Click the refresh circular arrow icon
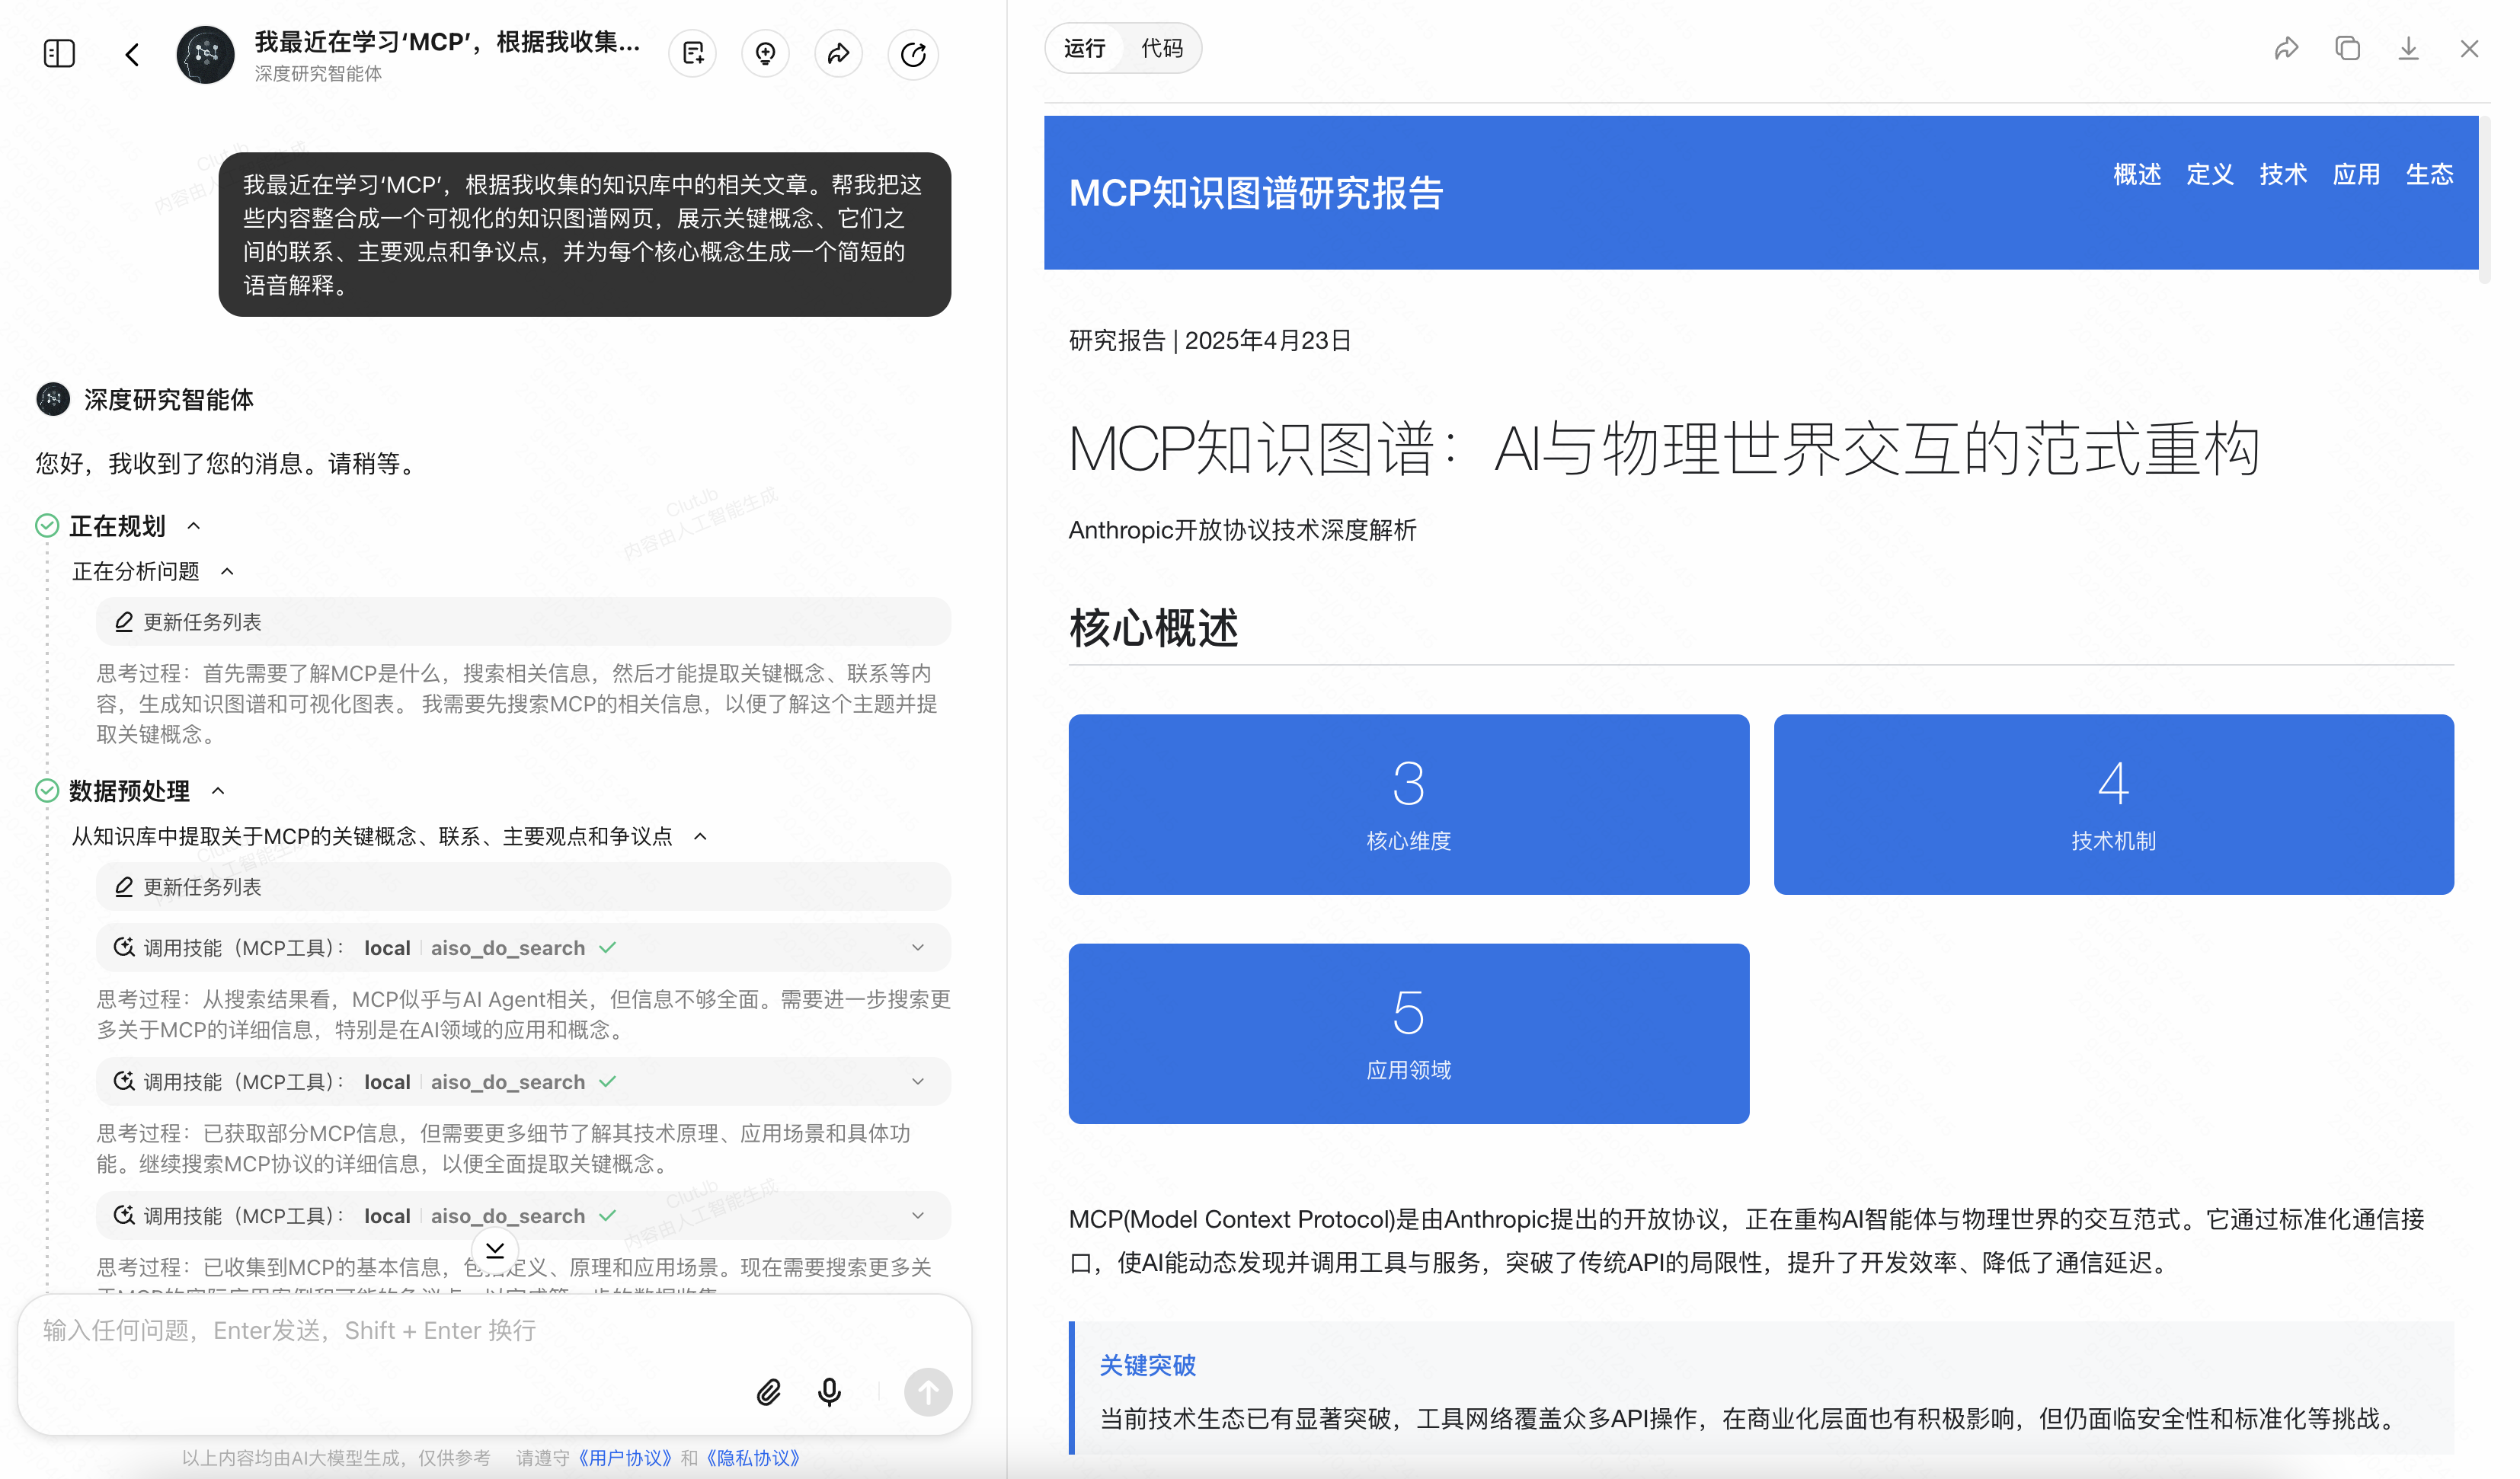2520x1479 pixels. pyautogui.click(x=913, y=54)
